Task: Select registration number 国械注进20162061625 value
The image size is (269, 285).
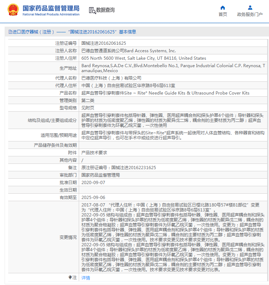Action: (104, 43)
